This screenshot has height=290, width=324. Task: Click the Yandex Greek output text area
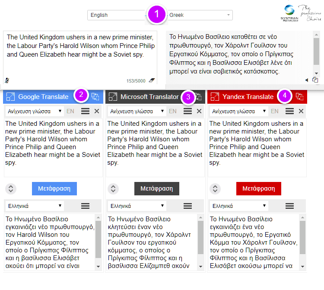254,242
